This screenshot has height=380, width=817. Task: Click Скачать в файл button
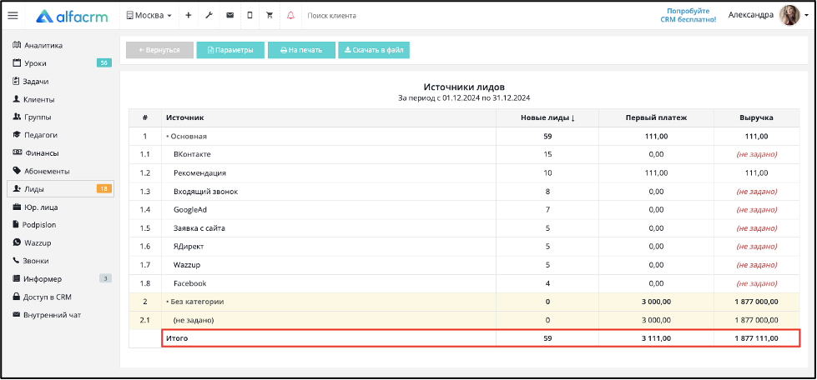point(374,50)
